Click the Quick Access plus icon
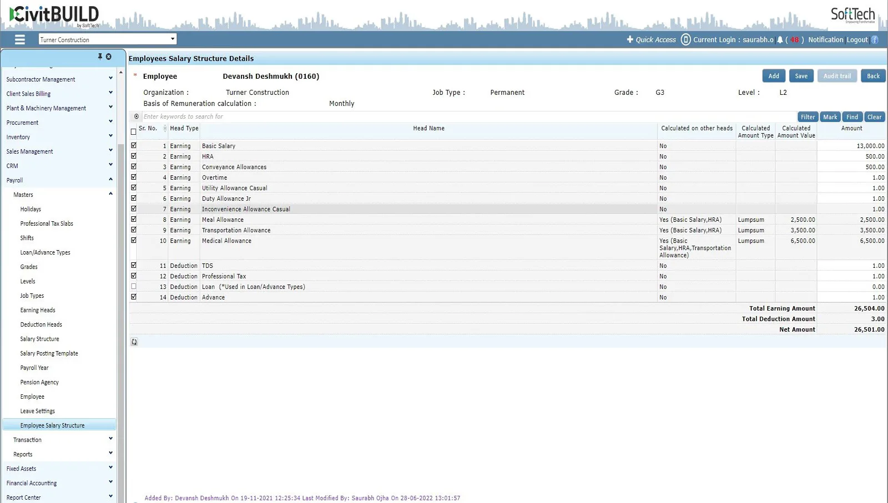The width and height of the screenshot is (888, 503). point(630,39)
